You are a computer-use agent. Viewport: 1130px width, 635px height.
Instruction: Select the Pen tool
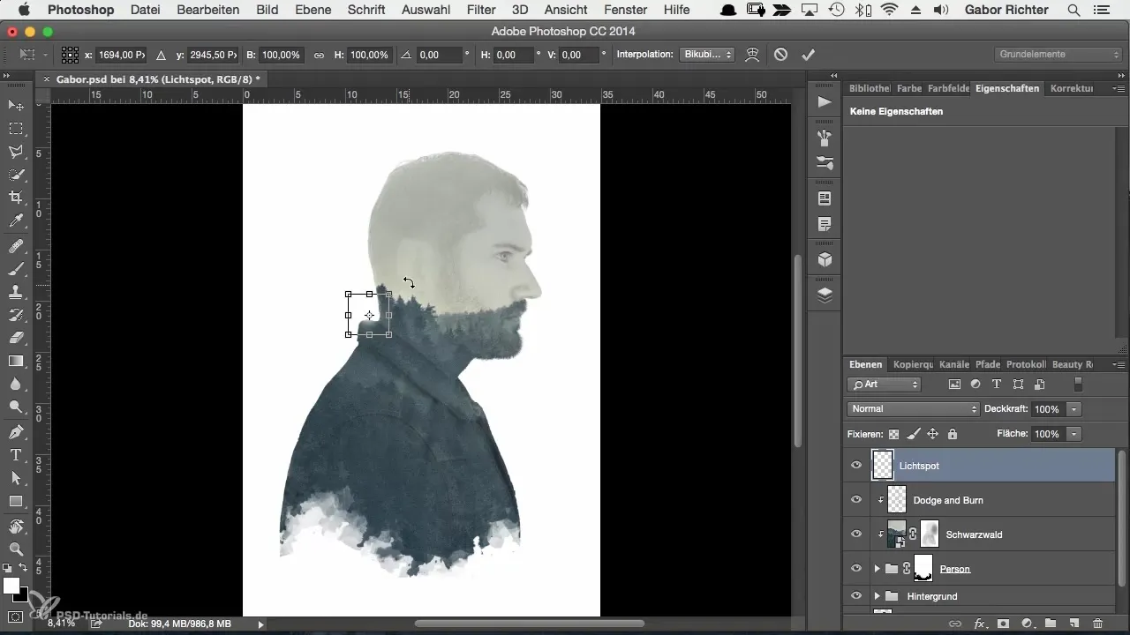(x=16, y=432)
